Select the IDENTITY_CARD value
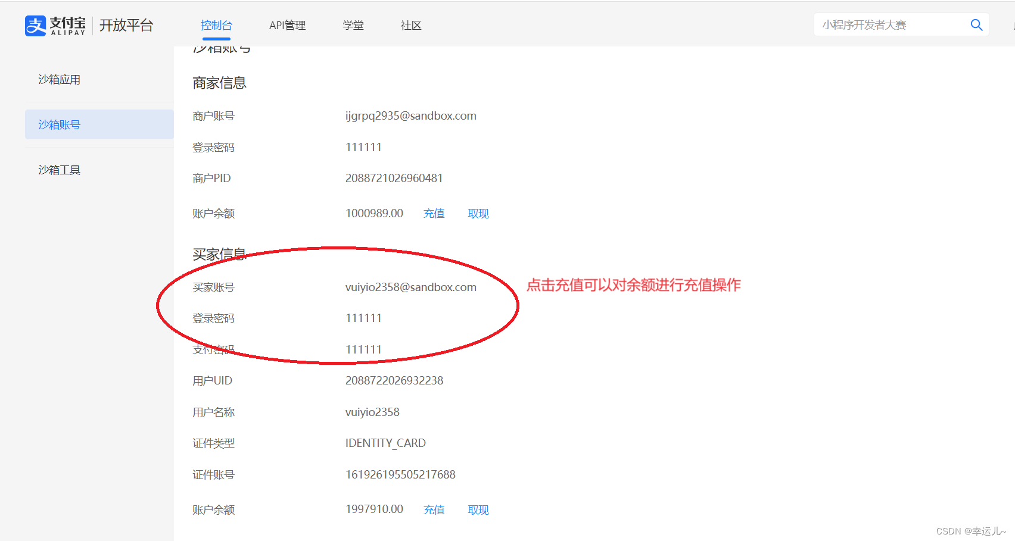 pos(385,443)
